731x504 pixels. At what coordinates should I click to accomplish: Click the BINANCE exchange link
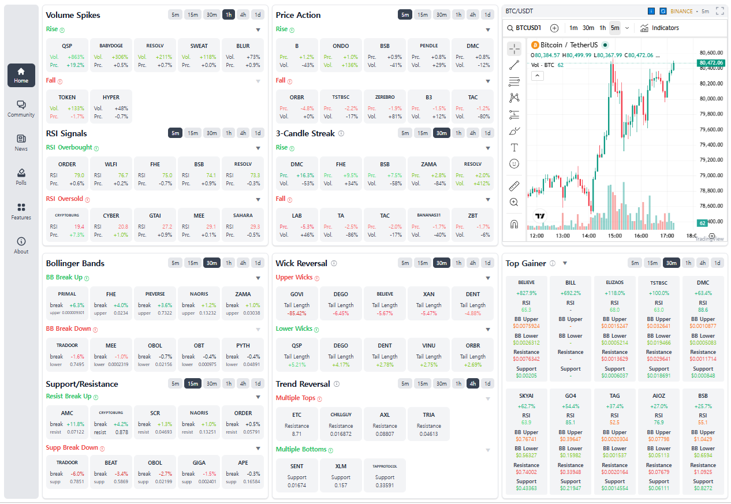point(682,11)
